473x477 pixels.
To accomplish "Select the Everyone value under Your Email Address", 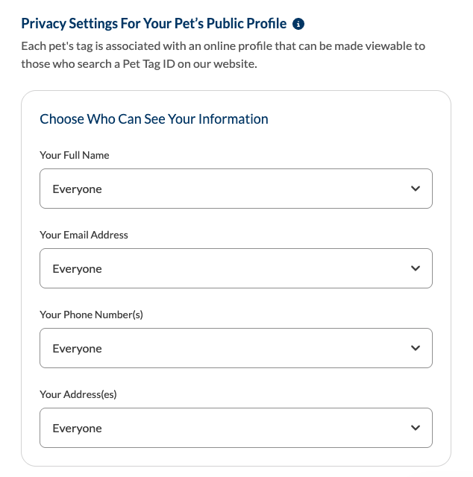I will tap(77, 269).
